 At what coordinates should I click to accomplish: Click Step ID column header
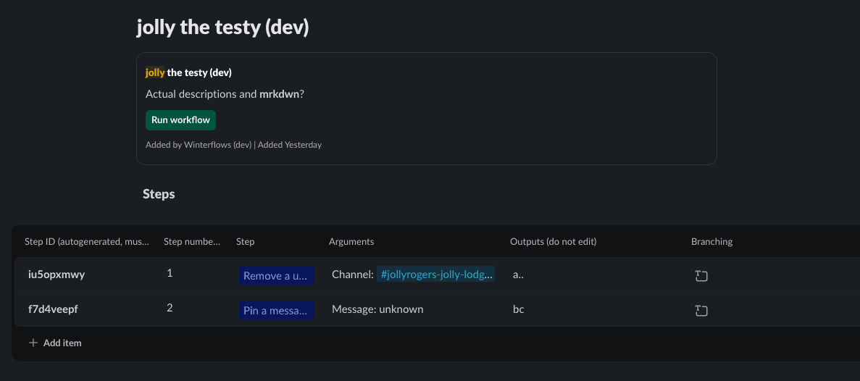[x=87, y=242]
